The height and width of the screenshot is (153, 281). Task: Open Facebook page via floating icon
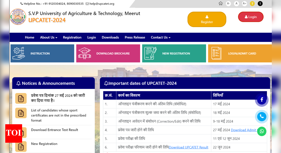(262, 100)
